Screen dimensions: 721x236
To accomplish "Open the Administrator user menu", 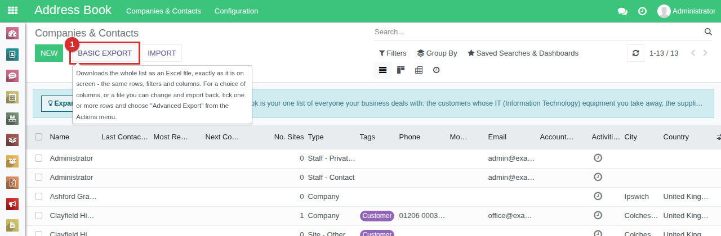I will tap(686, 11).
